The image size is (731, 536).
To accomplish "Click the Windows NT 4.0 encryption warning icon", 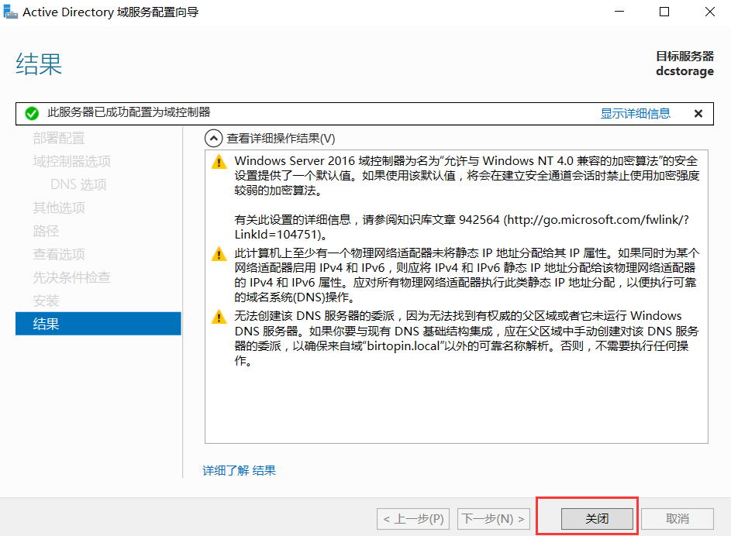I will coord(219,162).
